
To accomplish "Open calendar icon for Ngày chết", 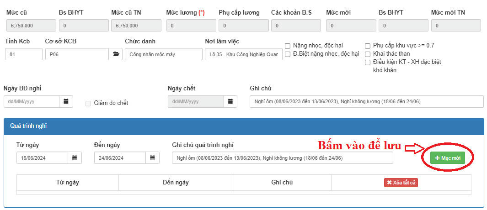I will click(x=230, y=101).
